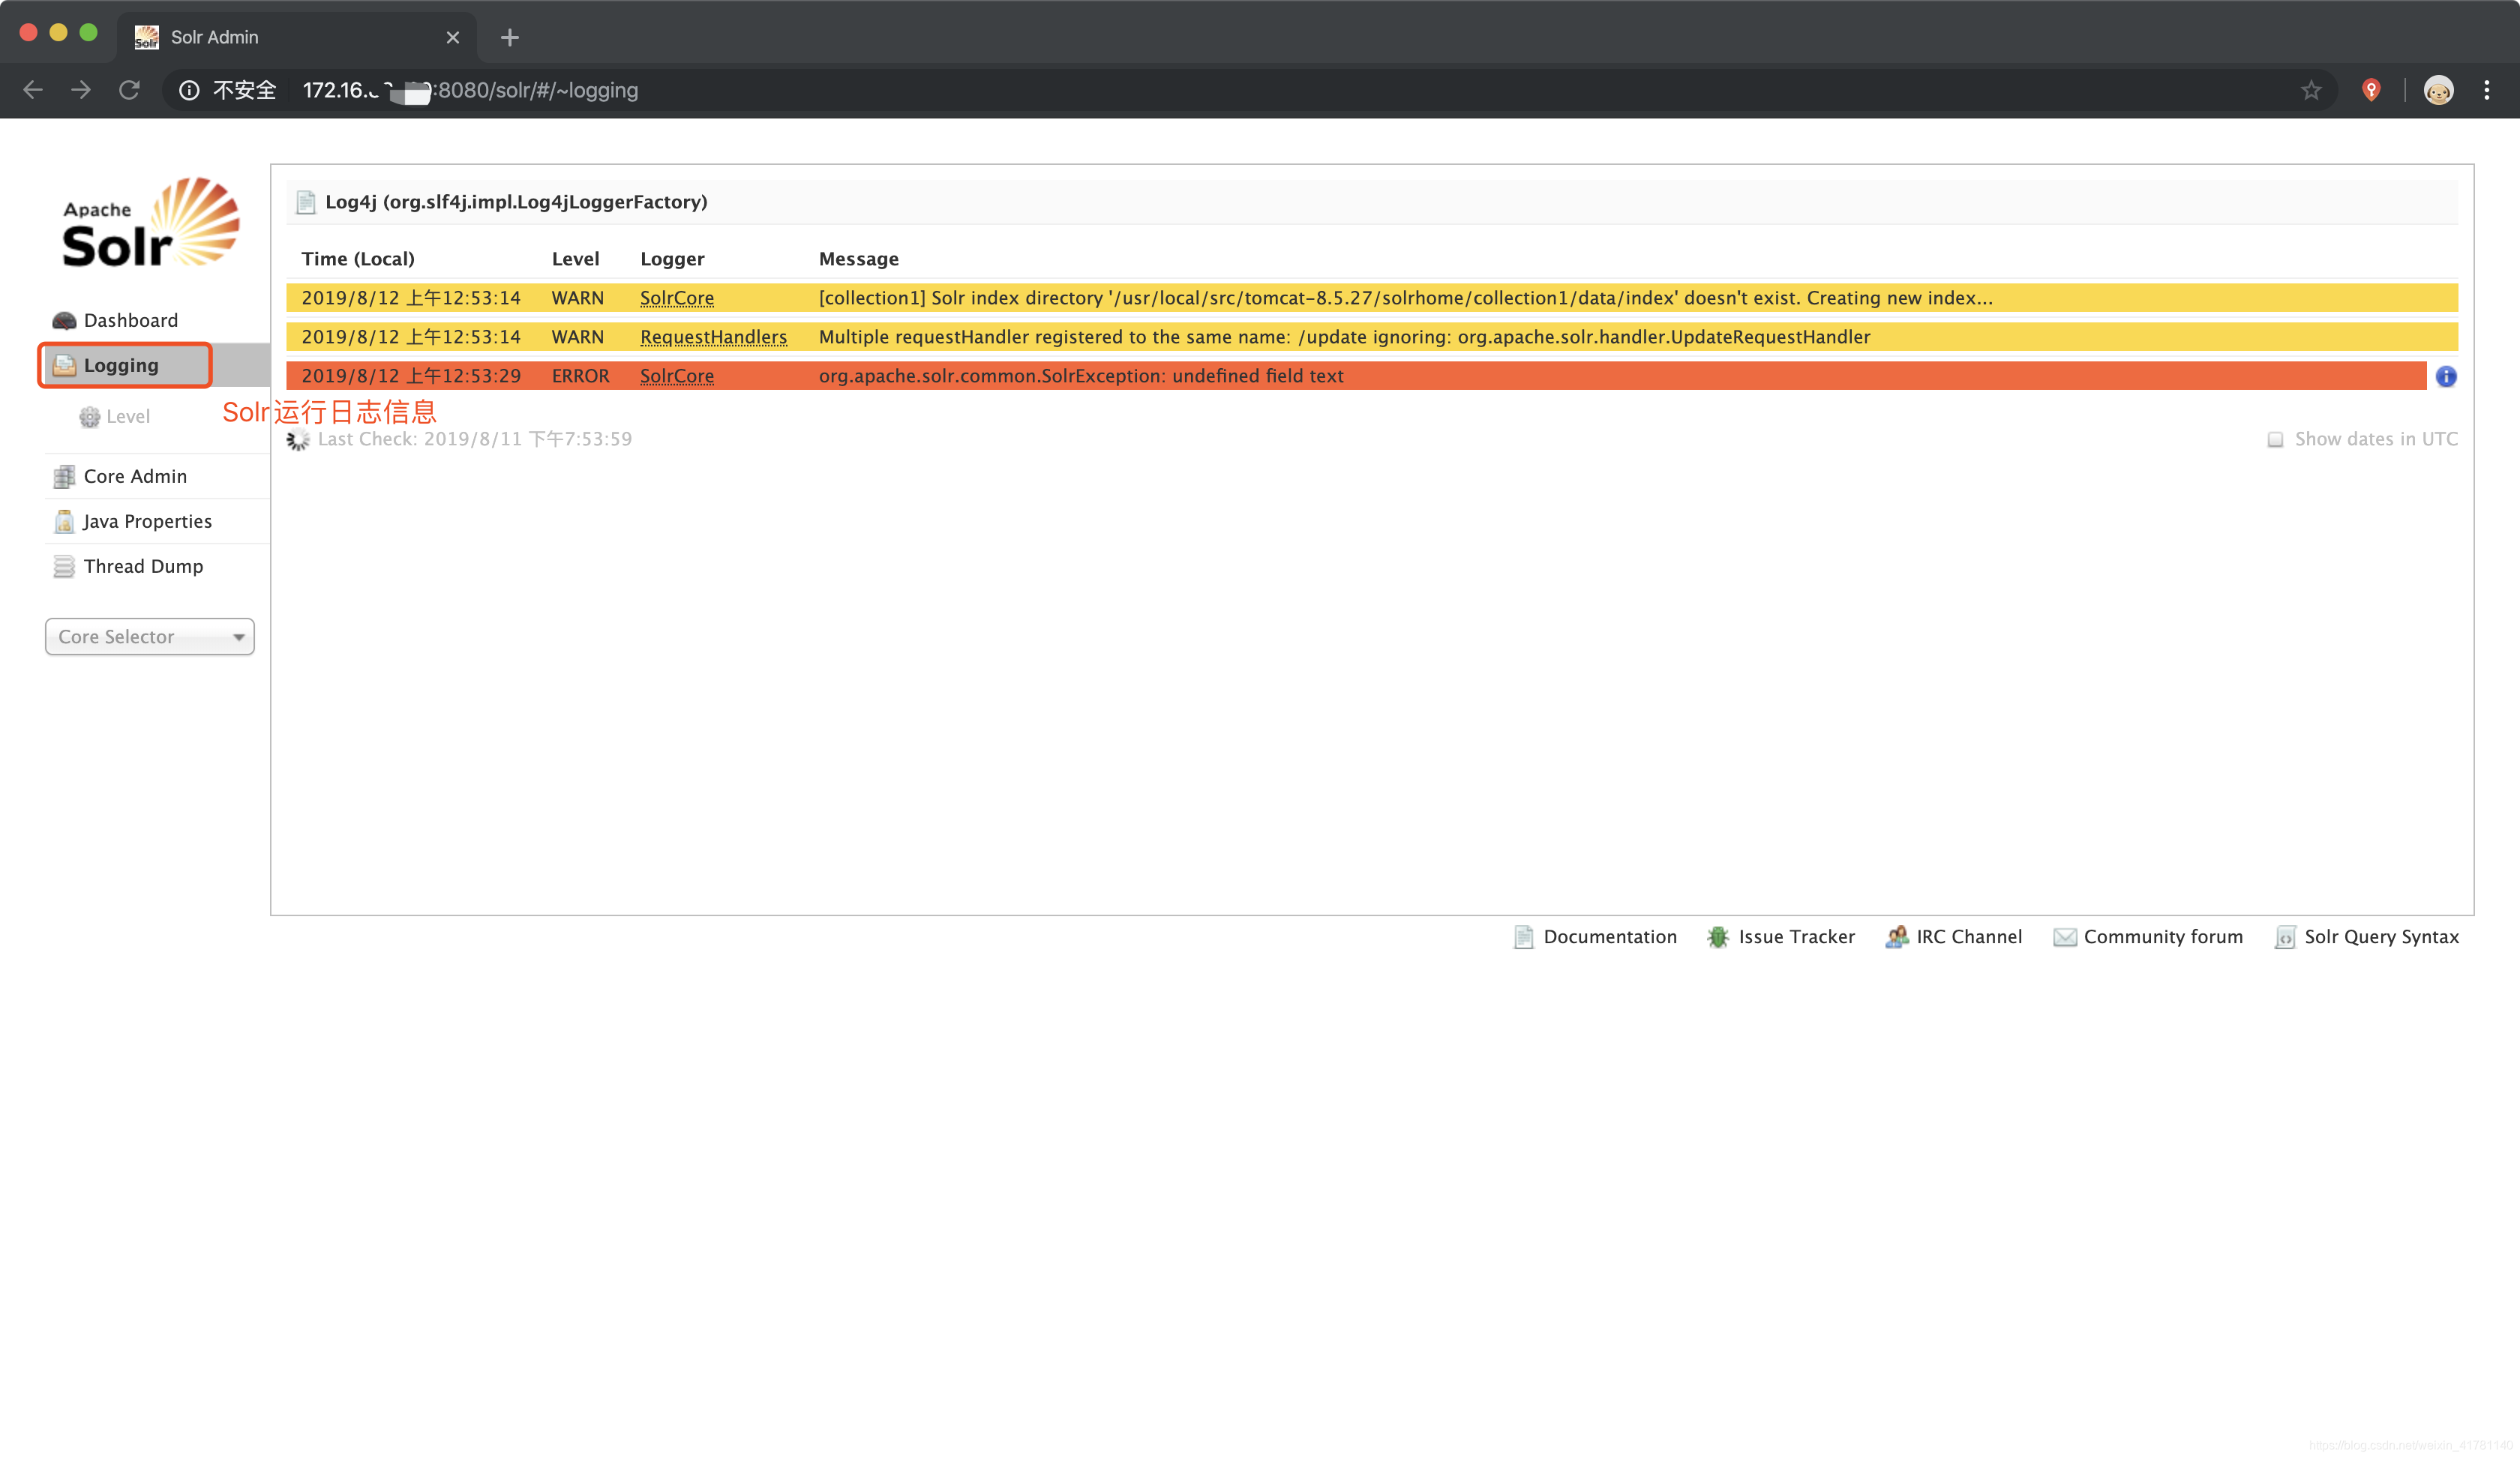
Task: Open the Issue Tracker footer link
Action: click(x=1796, y=936)
